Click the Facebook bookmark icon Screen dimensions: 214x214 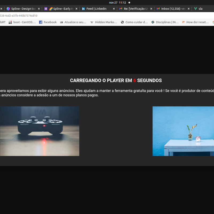tap(41, 22)
